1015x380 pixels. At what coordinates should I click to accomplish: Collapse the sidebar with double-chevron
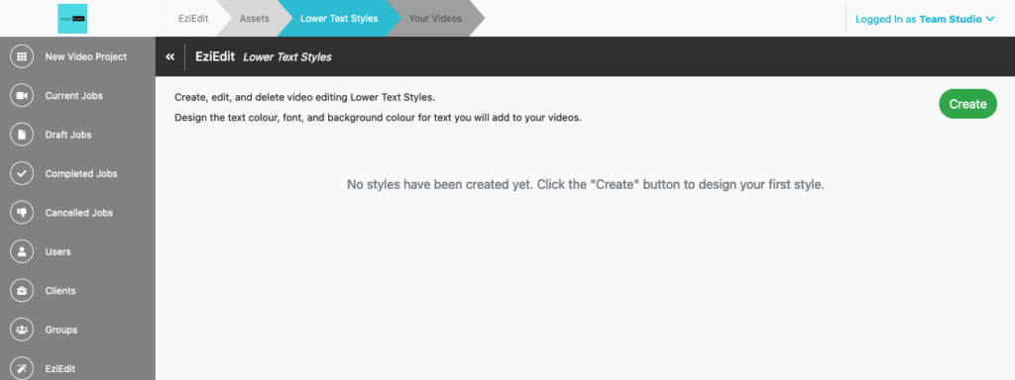[x=170, y=56]
